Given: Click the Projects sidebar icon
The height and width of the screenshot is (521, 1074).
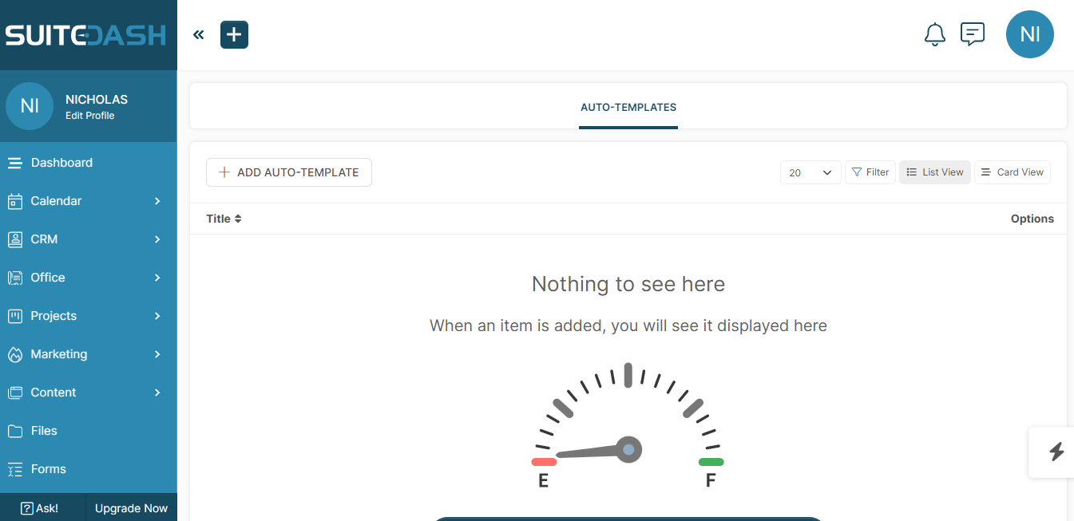Looking at the screenshot, I should (14, 316).
